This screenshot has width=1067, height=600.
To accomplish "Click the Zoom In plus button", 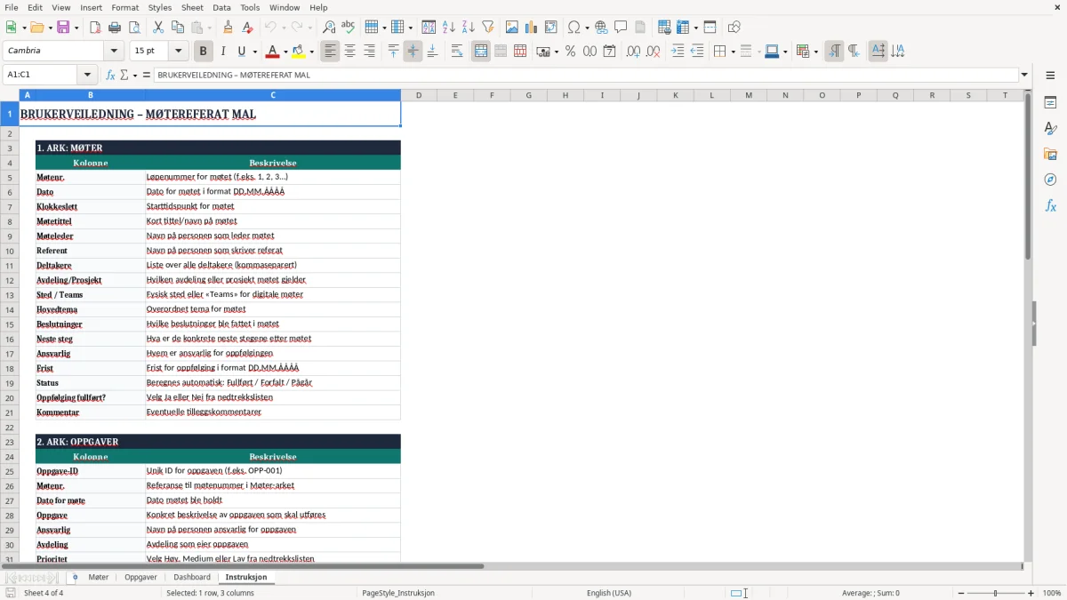I will pos(1031,593).
